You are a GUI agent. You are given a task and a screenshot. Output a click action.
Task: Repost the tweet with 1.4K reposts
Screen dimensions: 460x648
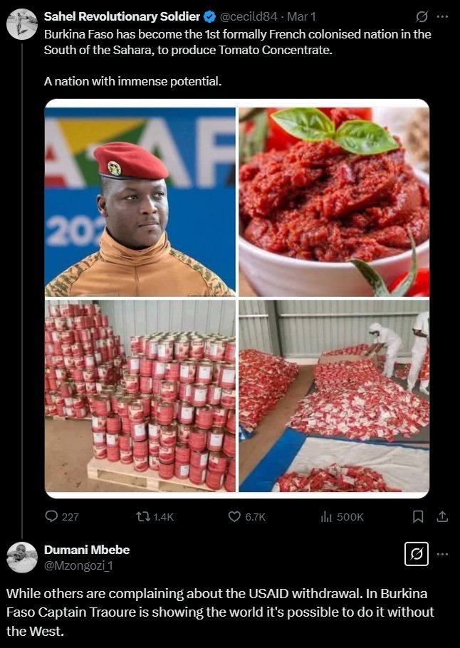coord(143,516)
